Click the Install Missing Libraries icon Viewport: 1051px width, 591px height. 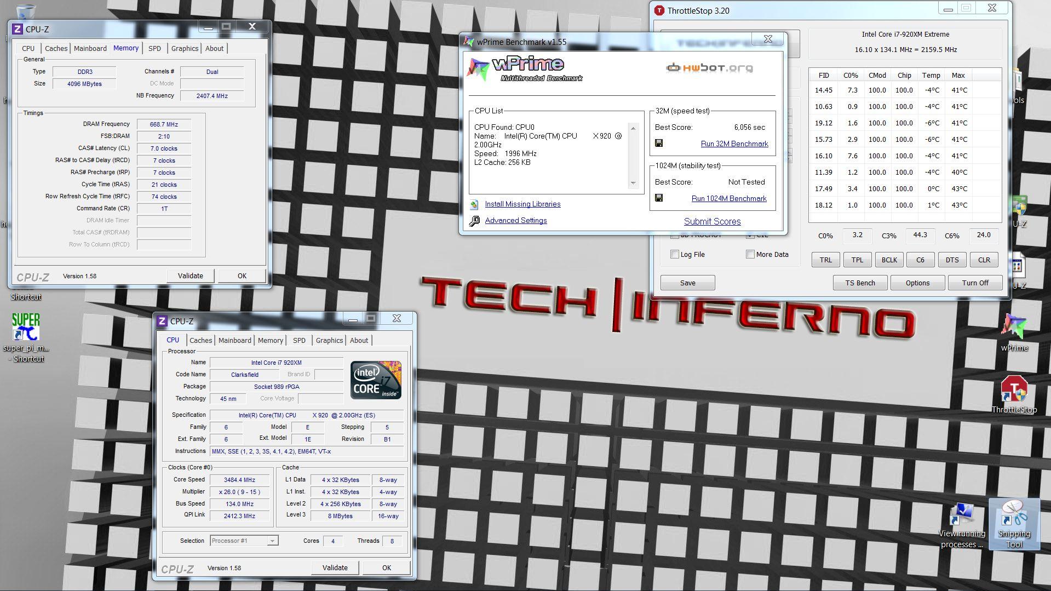tap(474, 204)
